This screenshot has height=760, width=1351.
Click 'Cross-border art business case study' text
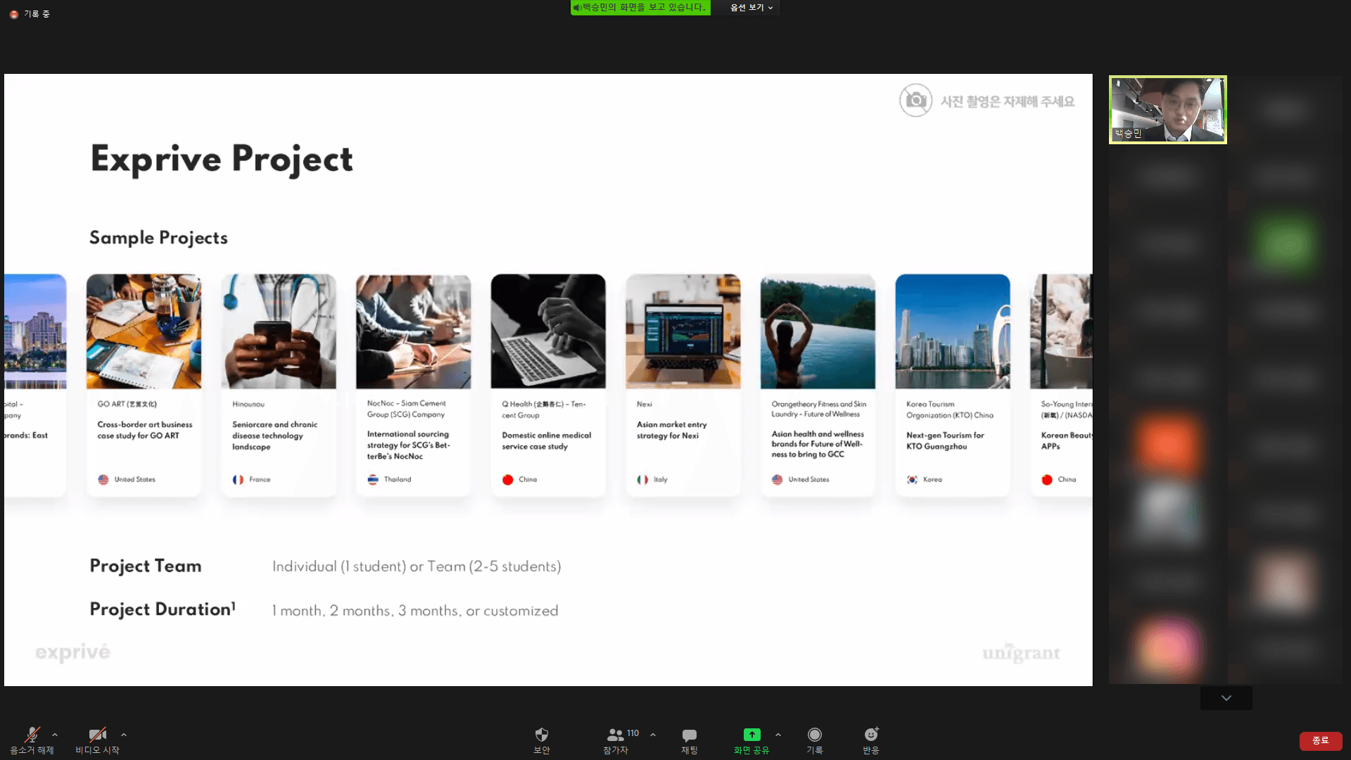[145, 430]
